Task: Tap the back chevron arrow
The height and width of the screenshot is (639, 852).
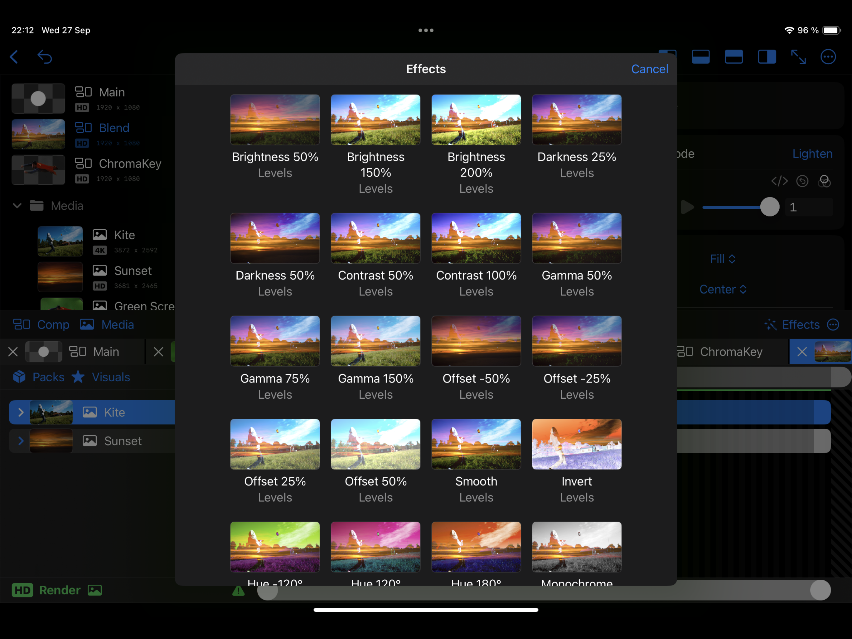Action: click(x=14, y=57)
